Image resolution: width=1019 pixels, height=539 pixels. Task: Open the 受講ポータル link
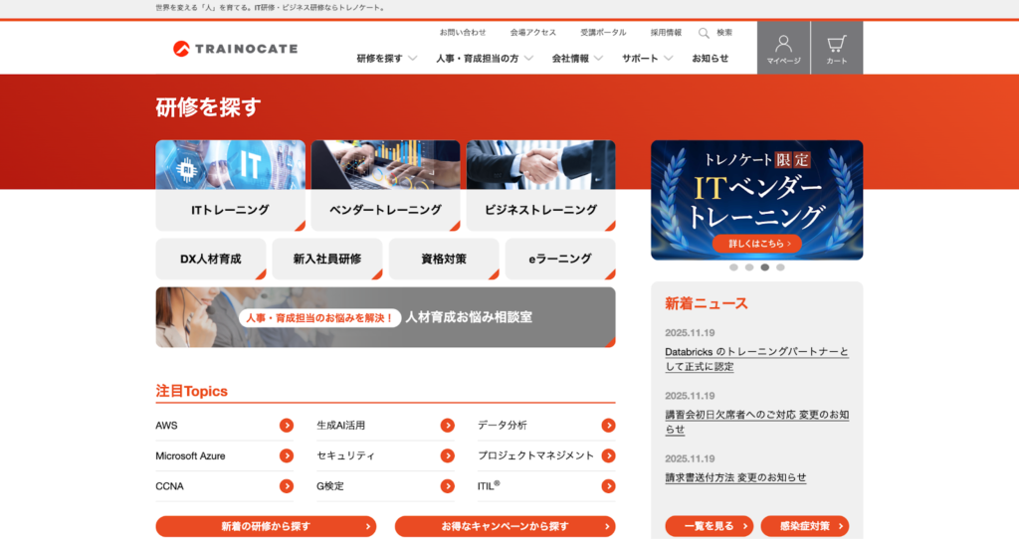pos(603,33)
